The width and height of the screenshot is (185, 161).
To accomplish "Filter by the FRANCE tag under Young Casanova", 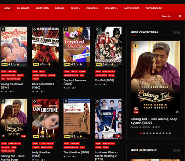I will tap(21, 75).
